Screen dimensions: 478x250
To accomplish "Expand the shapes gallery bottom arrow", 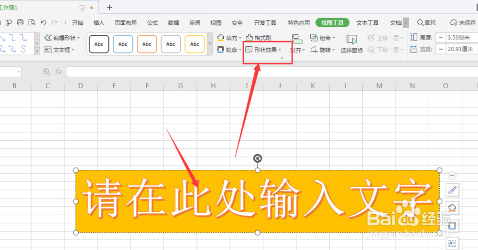I will (x=37, y=52).
